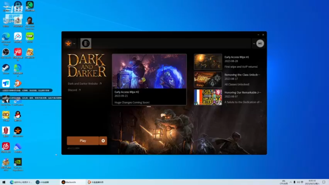Viewport: 329px width, 185px height.
Task: Open the Windows Start menu
Action: [x=4, y=182]
